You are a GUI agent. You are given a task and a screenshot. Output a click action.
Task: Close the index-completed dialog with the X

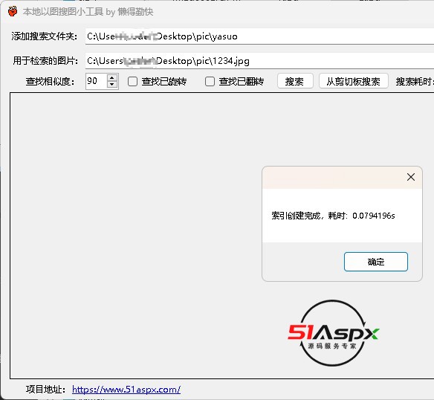pos(411,177)
